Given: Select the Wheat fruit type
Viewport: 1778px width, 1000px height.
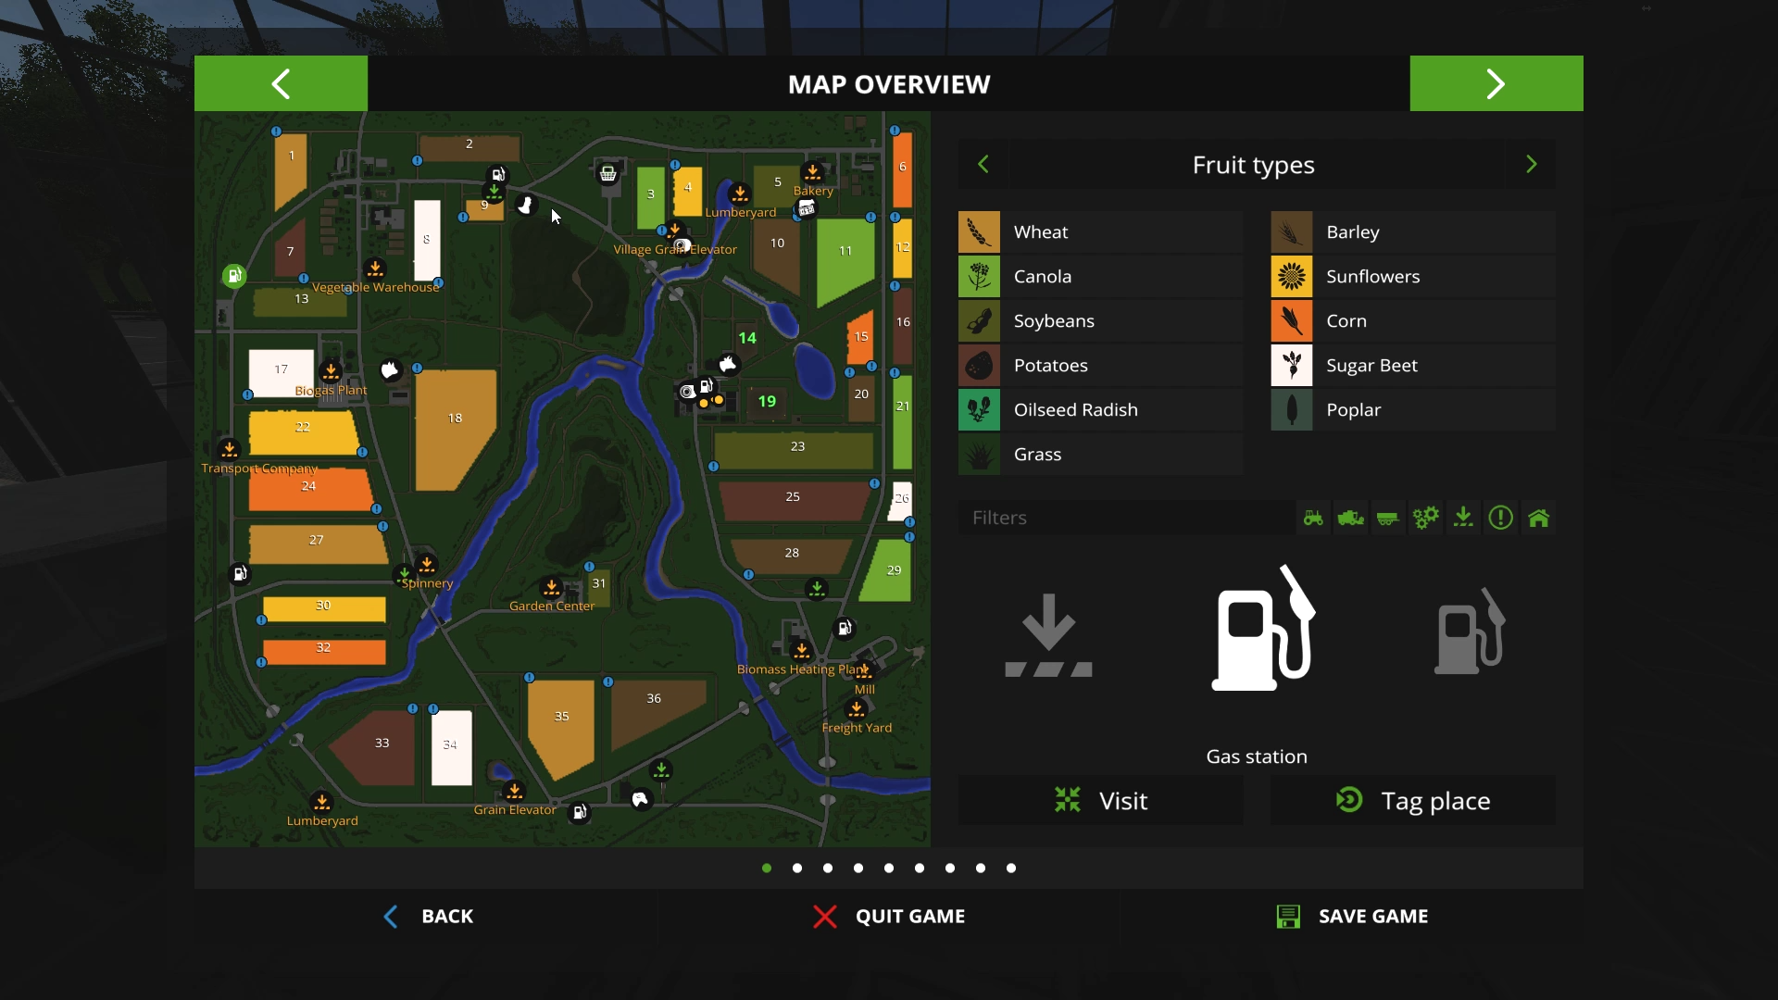Looking at the screenshot, I should [1100, 232].
